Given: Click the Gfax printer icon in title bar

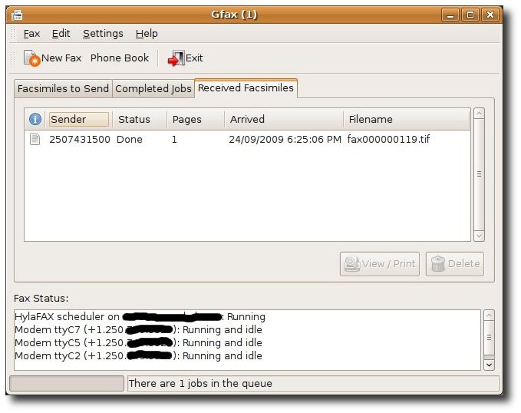Looking at the screenshot, I should (17, 15).
